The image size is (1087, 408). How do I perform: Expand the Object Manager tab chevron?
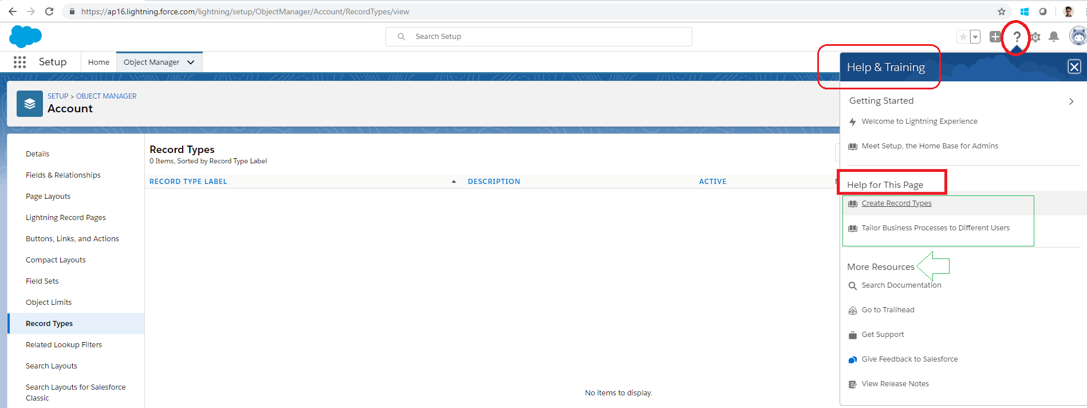click(x=191, y=62)
